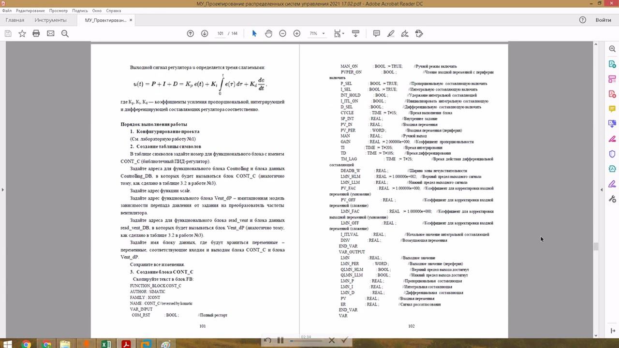
Task: Open the sticky notes taskbar app
Action: click(x=65, y=344)
